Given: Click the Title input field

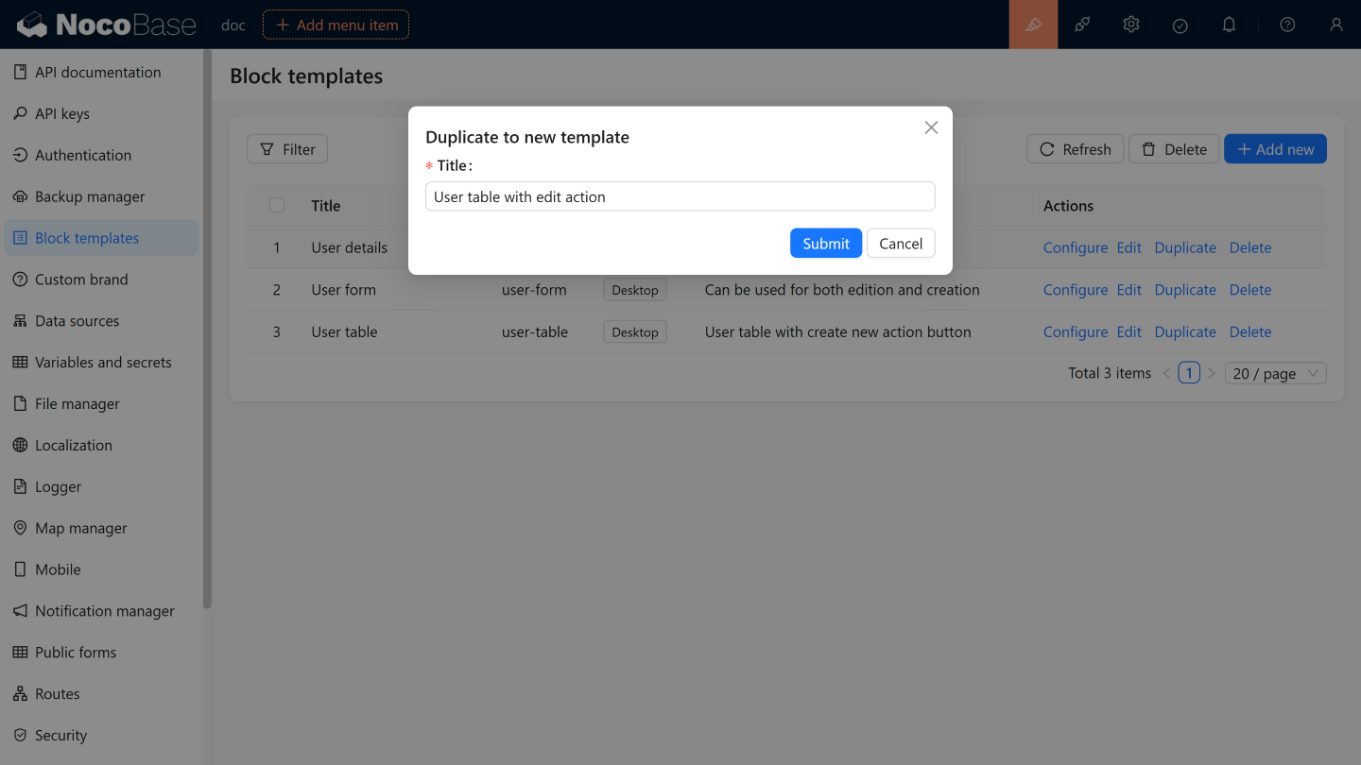Looking at the screenshot, I should tap(680, 196).
